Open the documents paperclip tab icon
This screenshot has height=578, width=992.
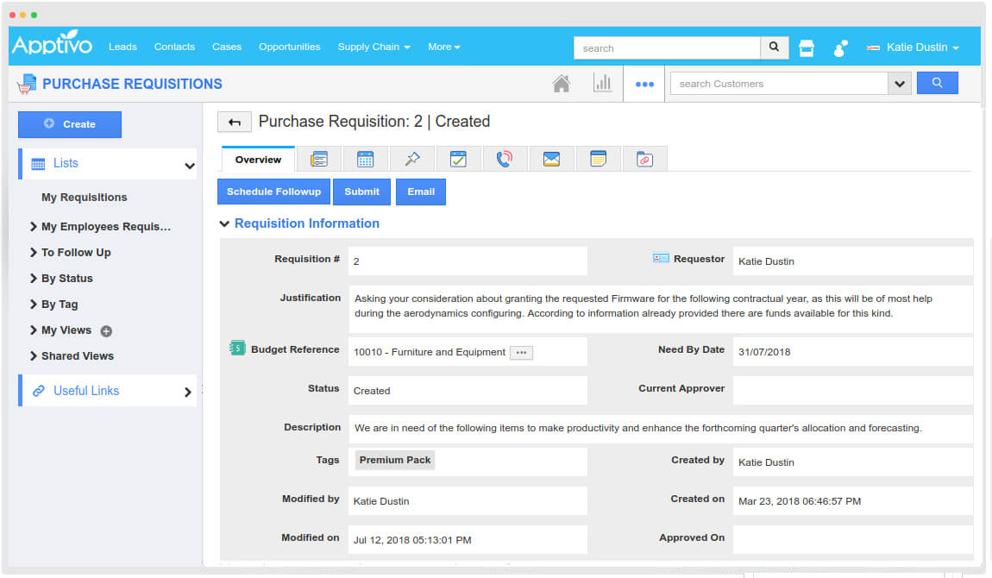pyautogui.click(x=644, y=160)
